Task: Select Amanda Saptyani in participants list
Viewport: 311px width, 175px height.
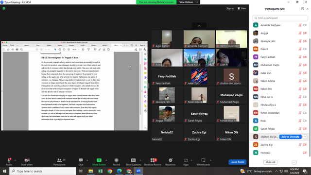Action: tap(280, 25)
